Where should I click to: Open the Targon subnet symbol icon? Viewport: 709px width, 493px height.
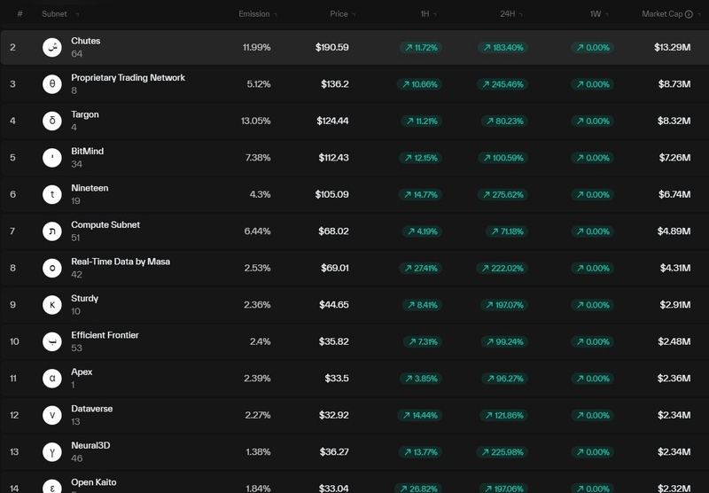coord(52,121)
